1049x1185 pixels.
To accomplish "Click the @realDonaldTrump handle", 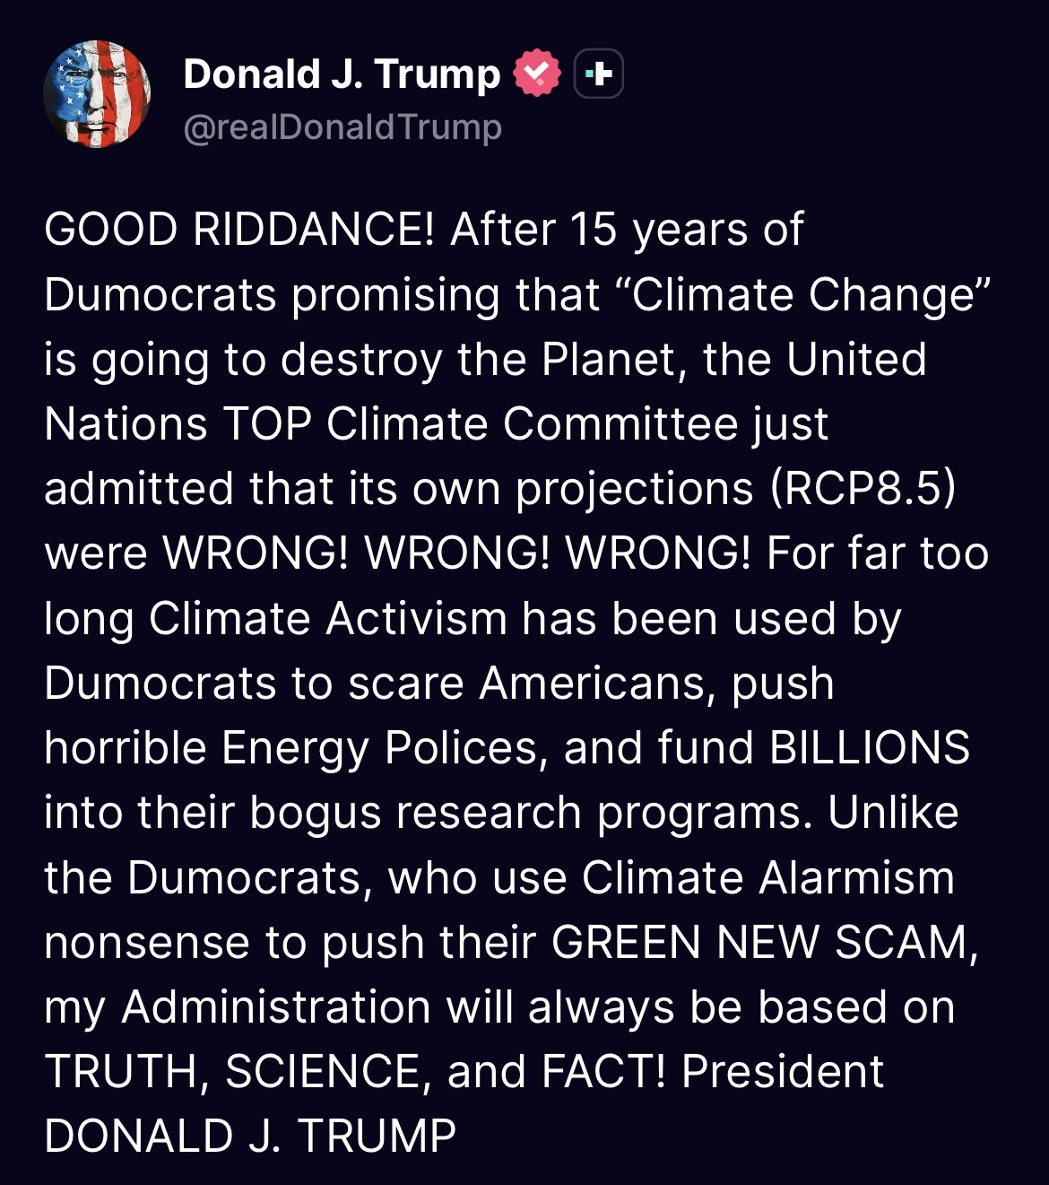I will [342, 127].
